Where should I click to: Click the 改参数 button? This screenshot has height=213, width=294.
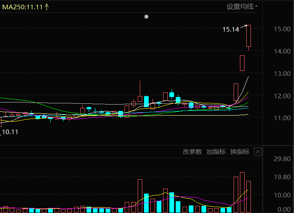[x=192, y=151]
